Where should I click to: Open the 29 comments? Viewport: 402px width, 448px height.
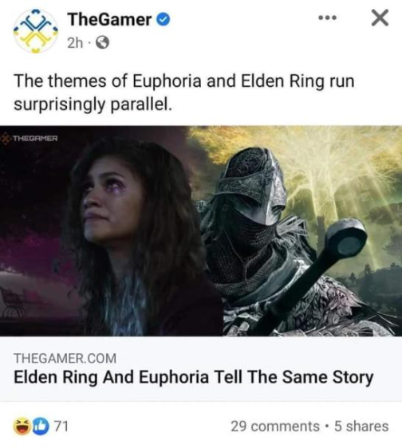[275, 426]
